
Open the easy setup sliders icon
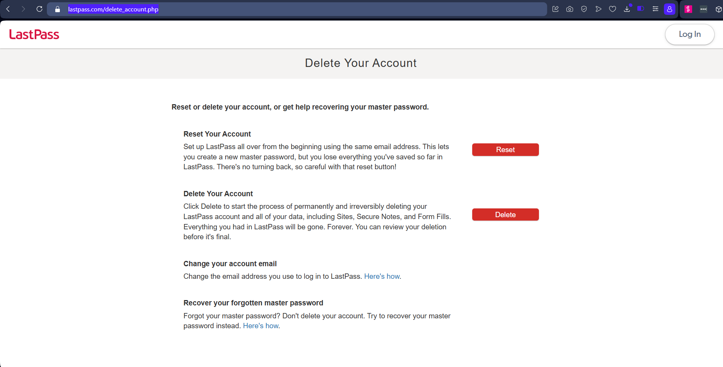tap(656, 9)
